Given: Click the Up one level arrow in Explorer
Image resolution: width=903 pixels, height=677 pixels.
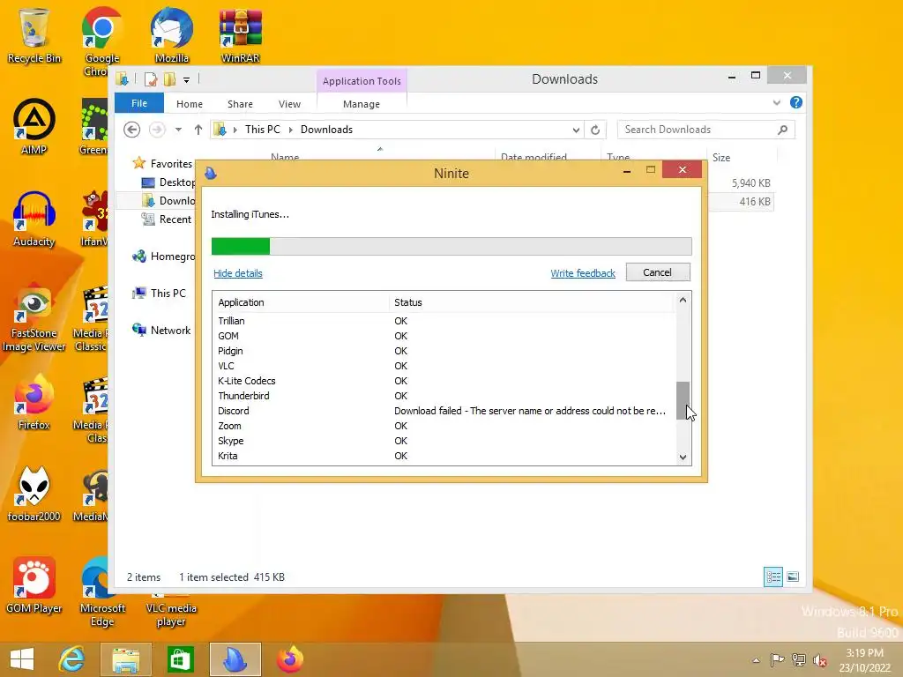Looking at the screenshot, I should click(198, 130).
